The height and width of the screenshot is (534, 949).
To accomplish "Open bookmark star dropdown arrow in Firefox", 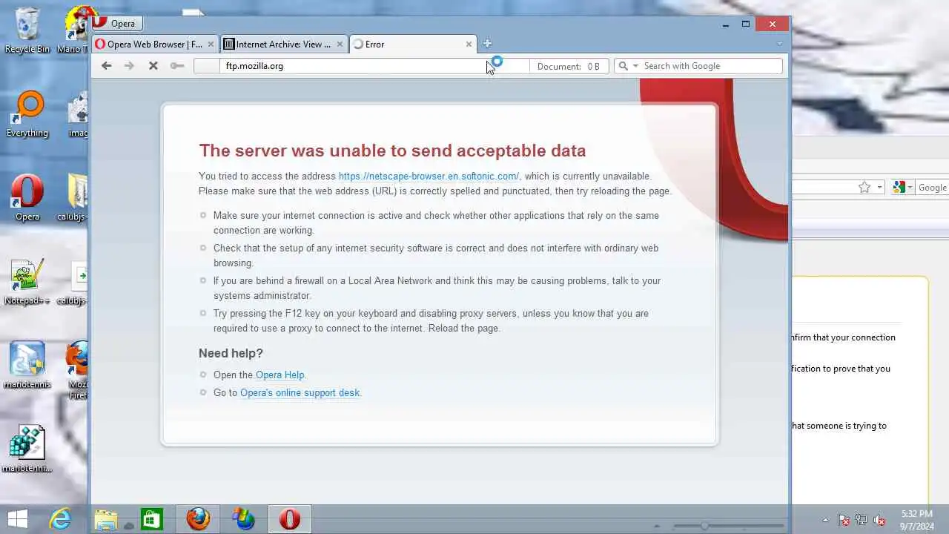I will point(879,188).
